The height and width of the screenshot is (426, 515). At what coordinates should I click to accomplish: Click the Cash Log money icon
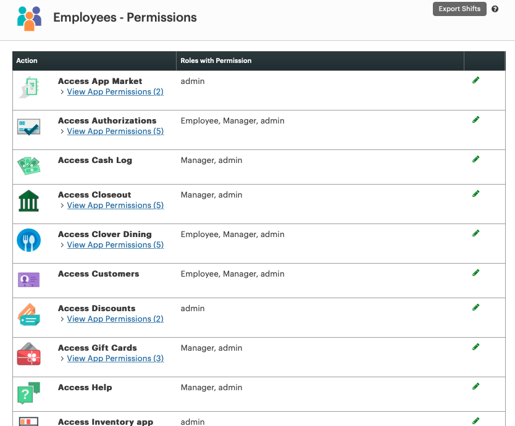pyautogui.click(x=28, y=164)
